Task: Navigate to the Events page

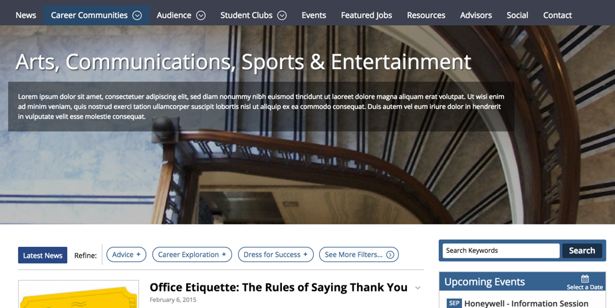Action: click(314, 15)
